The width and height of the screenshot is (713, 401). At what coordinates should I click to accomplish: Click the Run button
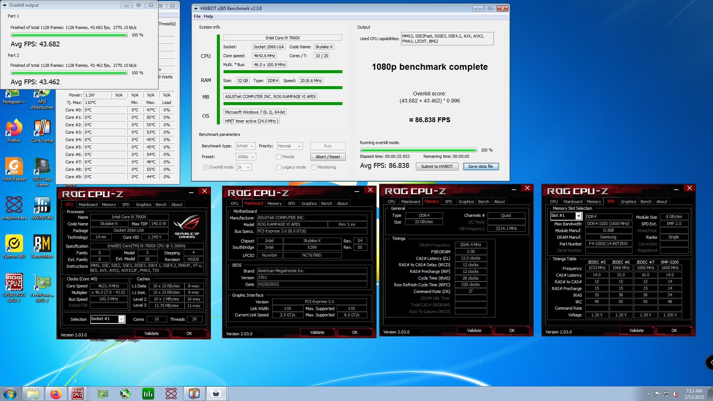[x=328, y=146]
